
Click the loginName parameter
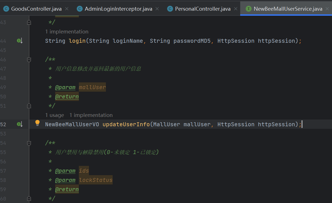128,41
